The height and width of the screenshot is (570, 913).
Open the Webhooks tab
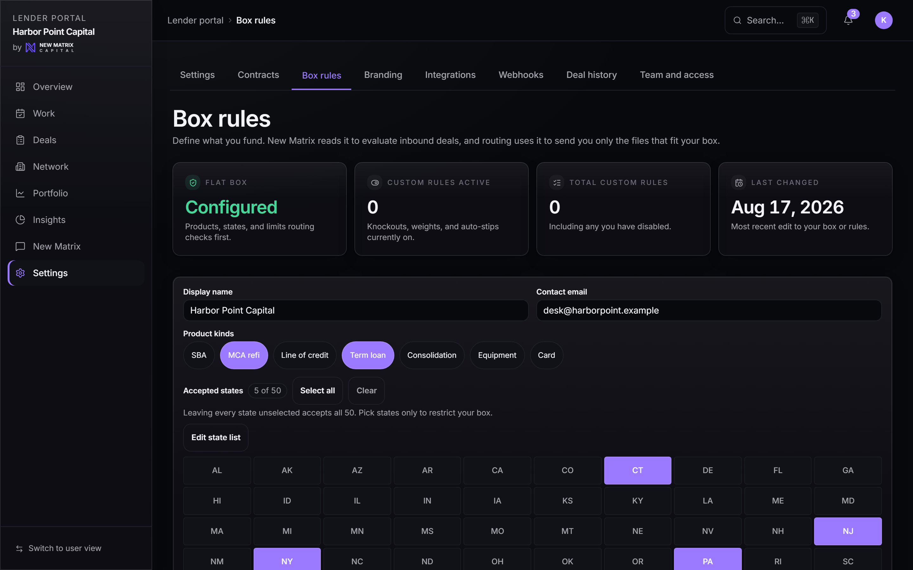pyautogui.click(x=521, y=75)
